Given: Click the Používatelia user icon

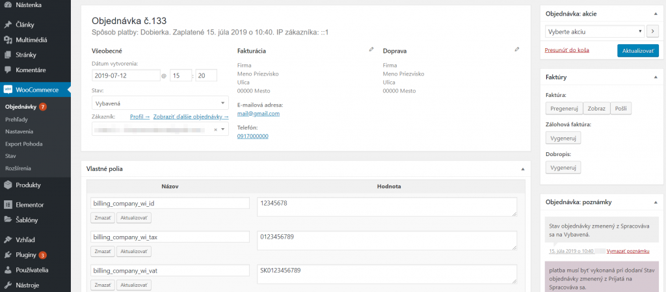Looking at the screenshot, I should 8,270.
